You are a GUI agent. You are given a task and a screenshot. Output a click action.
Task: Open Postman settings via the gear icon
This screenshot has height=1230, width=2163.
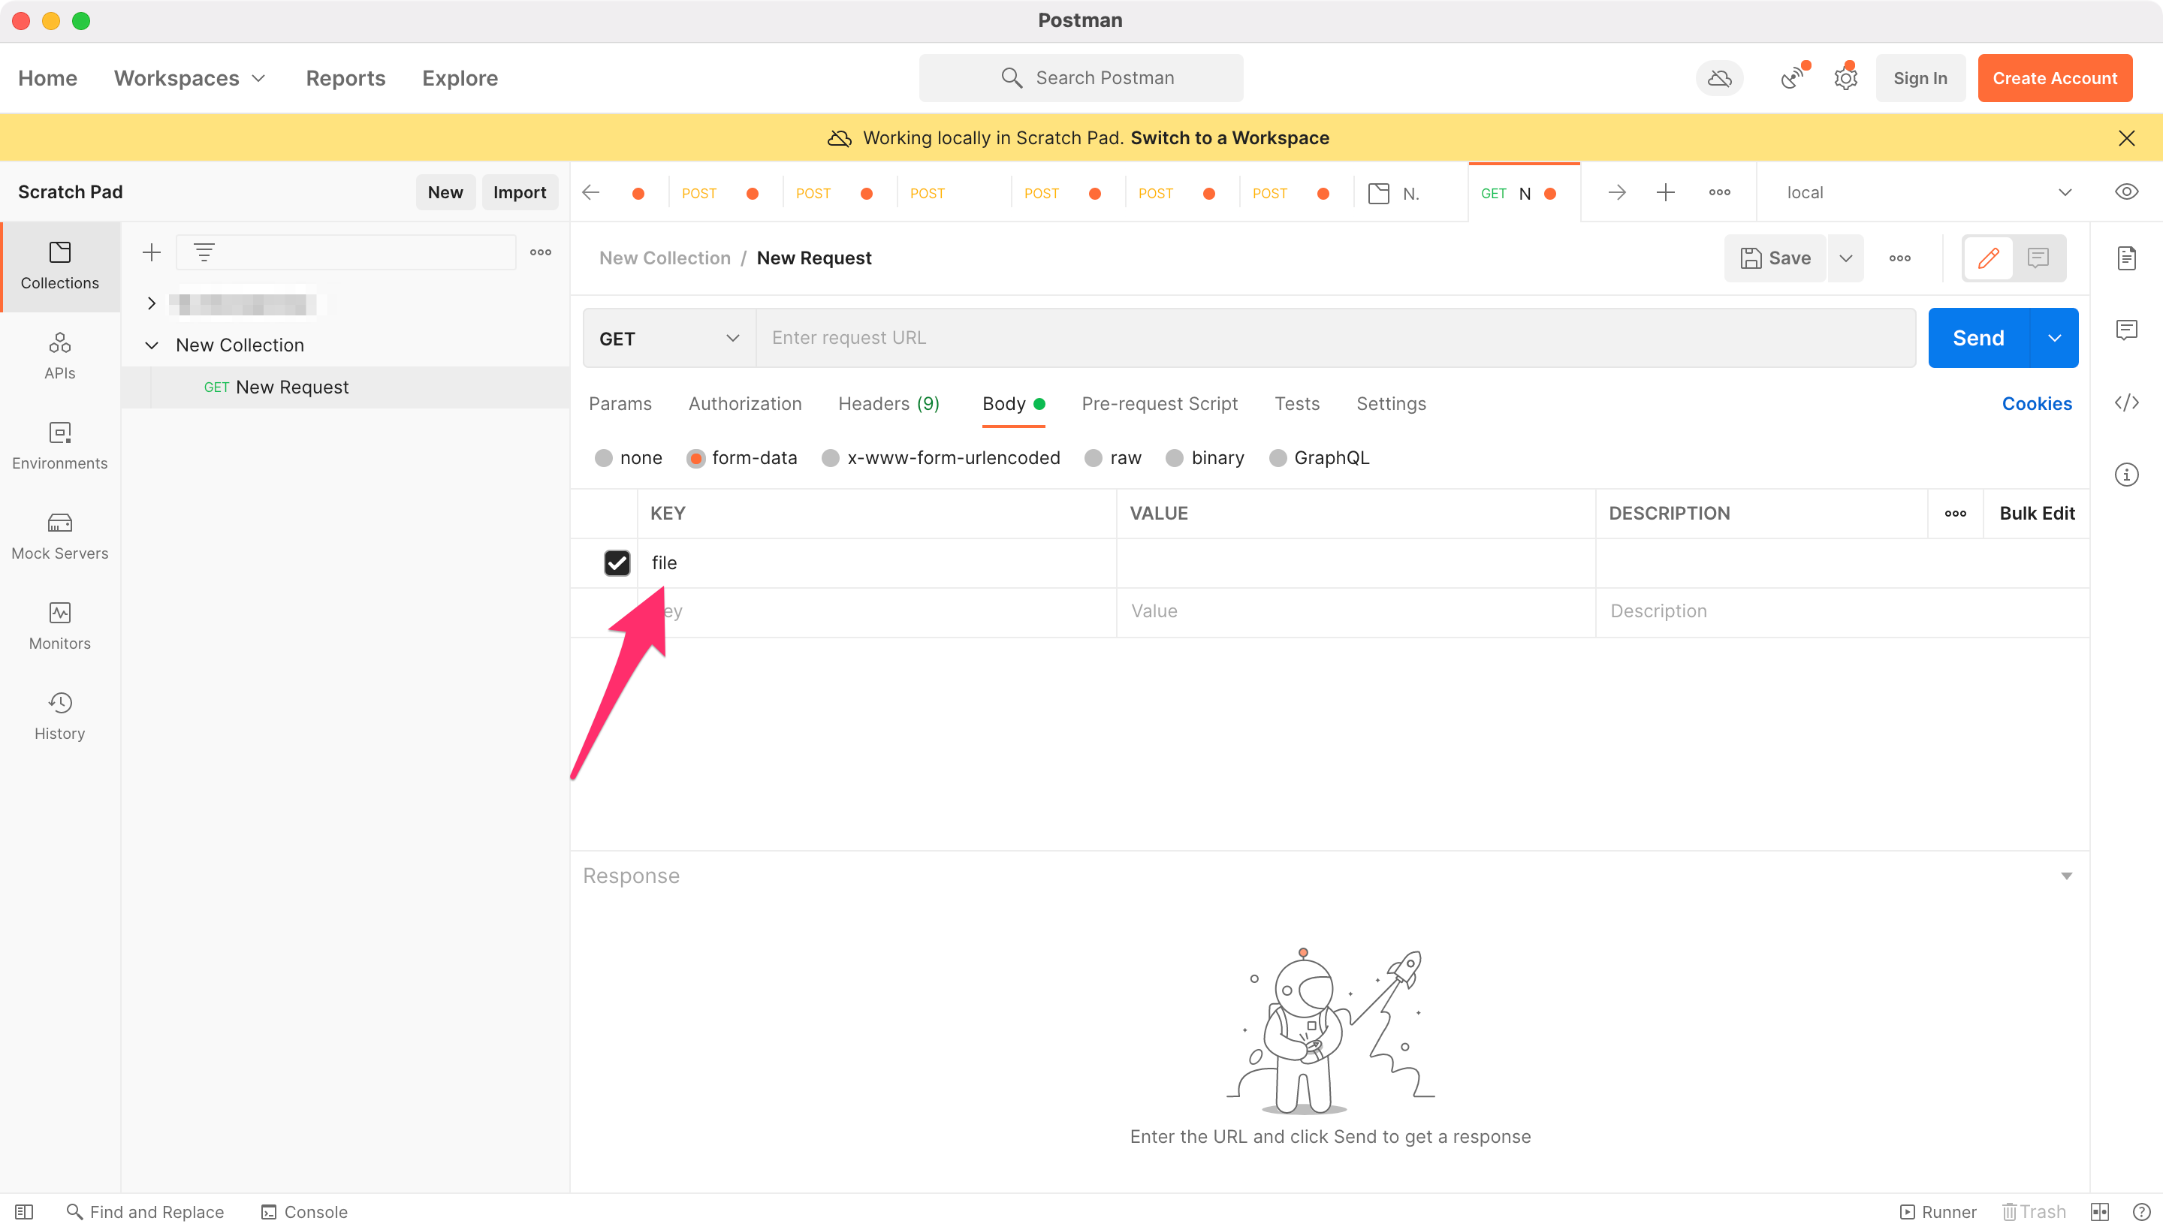coord(1845,78)
